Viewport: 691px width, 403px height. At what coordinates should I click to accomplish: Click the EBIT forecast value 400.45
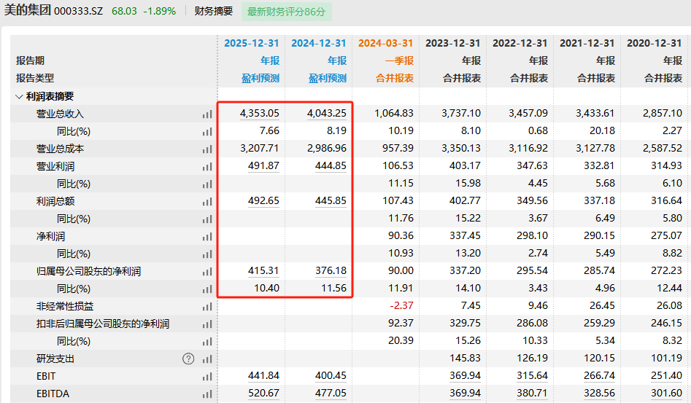(x=331, y=376)
